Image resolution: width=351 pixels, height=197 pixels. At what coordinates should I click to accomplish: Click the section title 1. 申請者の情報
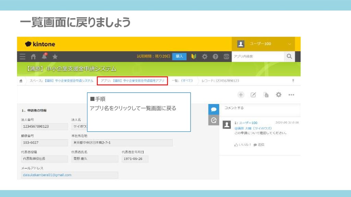click(x=34, y=110)
